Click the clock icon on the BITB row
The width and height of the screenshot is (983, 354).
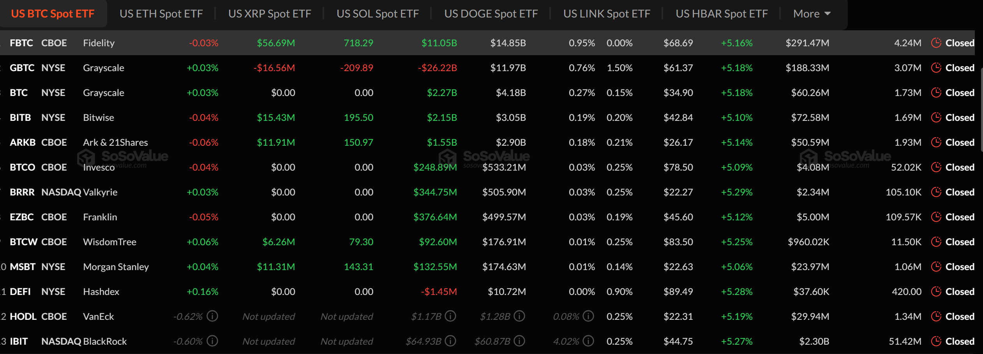click(x=936, y=117)
